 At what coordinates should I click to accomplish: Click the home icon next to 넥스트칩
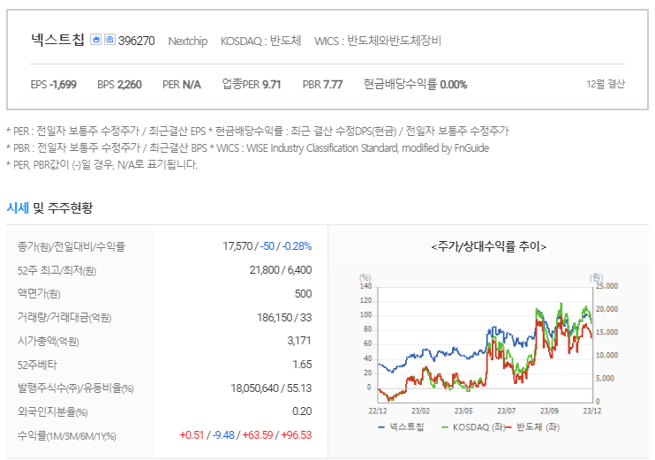point(95,40)
